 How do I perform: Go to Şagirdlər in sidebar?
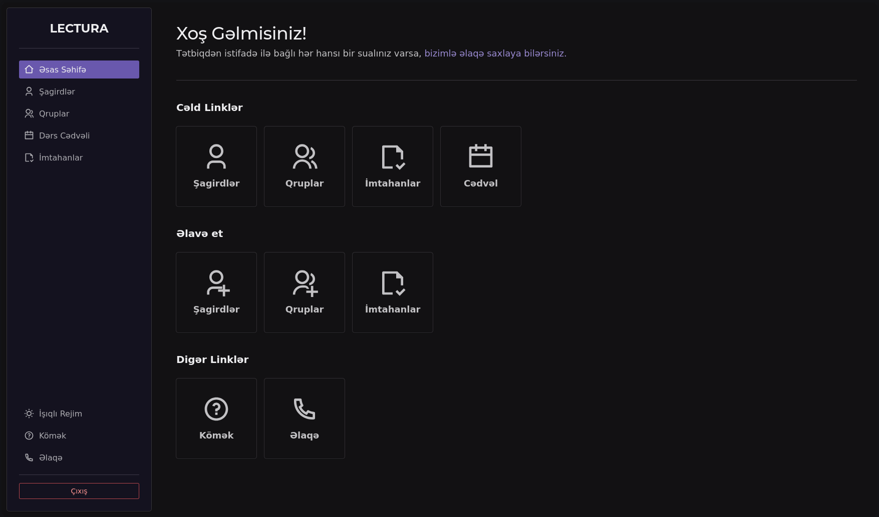(x=57, y=91)
